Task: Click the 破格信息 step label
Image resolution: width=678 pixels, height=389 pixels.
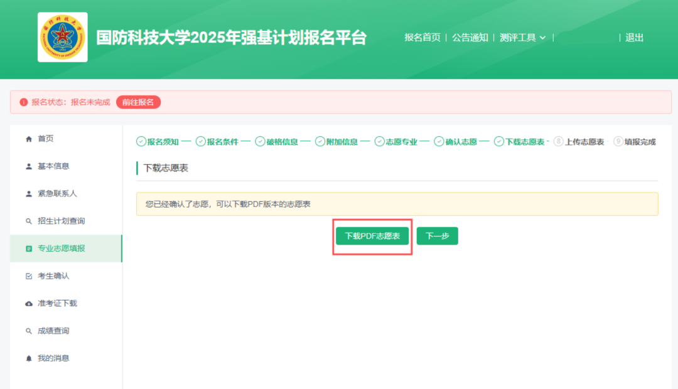Action: (x=282, y=142)
